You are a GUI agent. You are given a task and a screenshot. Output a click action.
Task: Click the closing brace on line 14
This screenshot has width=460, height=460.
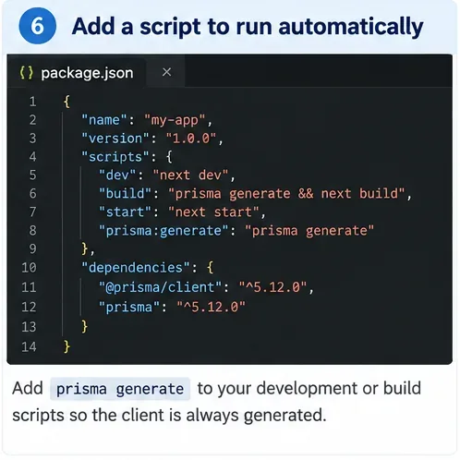click(67, 347)
